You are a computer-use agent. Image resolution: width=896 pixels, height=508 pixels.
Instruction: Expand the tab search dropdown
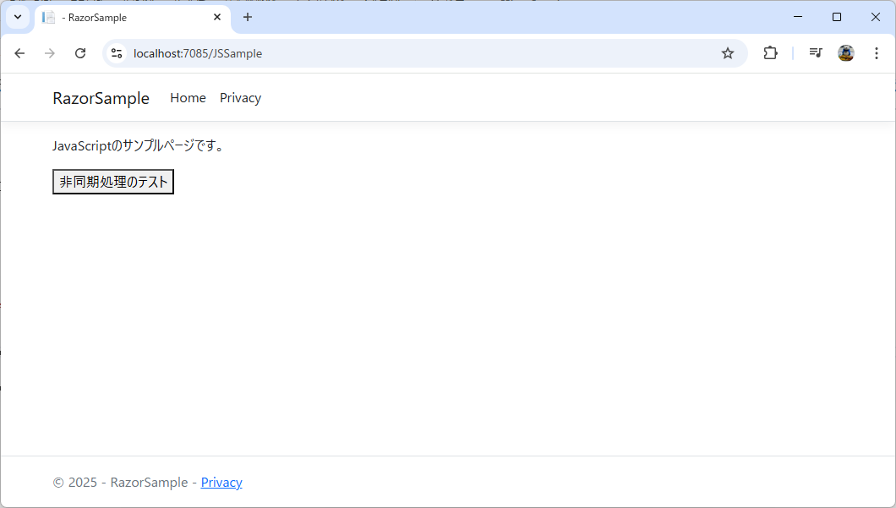click(x=17, y=17)
